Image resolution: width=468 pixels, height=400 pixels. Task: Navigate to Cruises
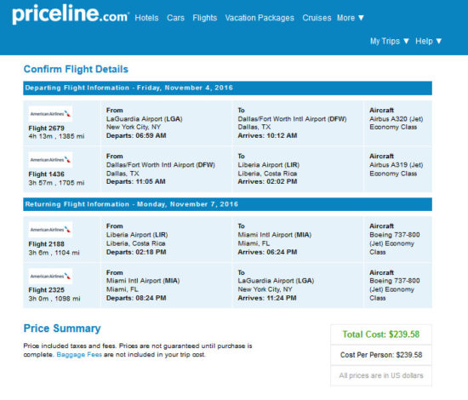pos(317,18)
